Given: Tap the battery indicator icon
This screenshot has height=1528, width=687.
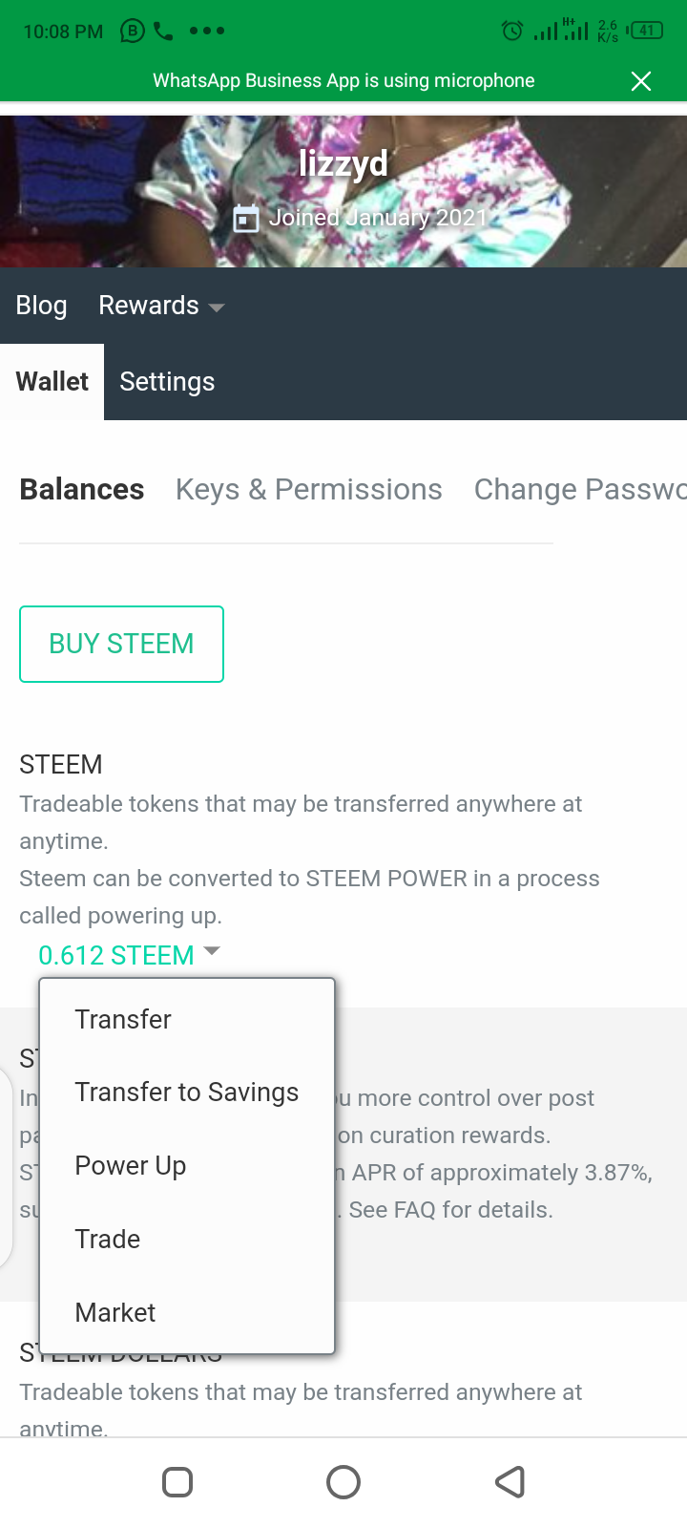Looking at the screenshot, I should (646, 31).
